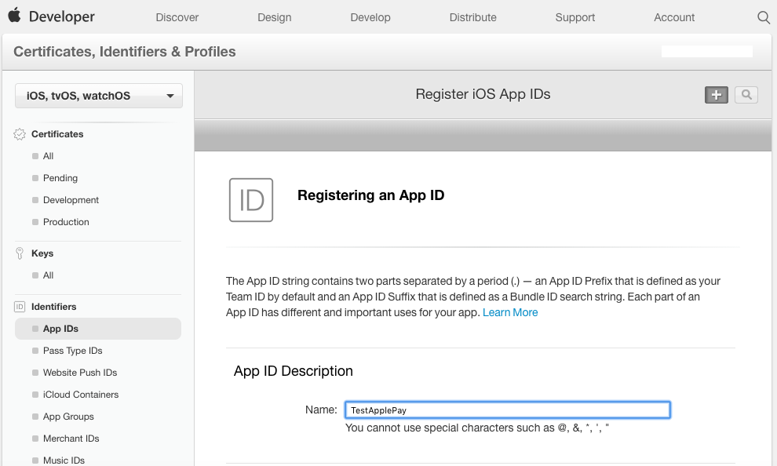Click the Apple logo icon
This screenshot has height=466, width=777.
point(14,16)
